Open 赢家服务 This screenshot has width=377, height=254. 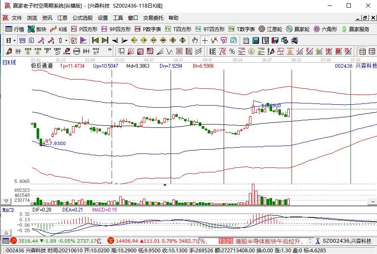356,29
